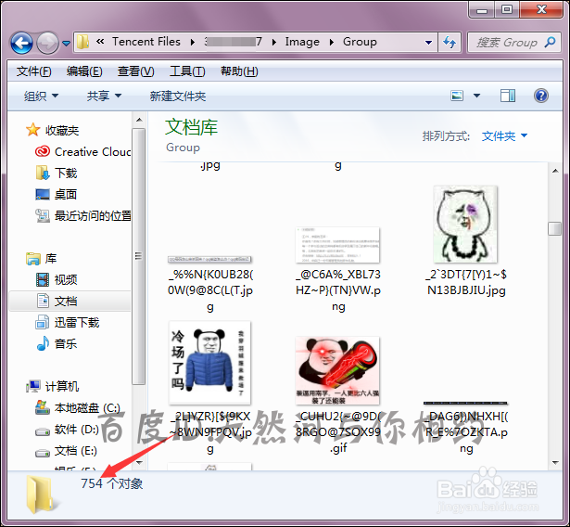The image size is (570, 527).
Task: Select the bruised cat _2`3DT jpg thumbnail
Action: click(x=465, y=225)
